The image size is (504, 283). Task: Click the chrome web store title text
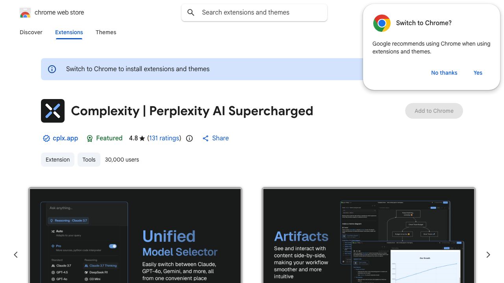(x=59, y=13)
